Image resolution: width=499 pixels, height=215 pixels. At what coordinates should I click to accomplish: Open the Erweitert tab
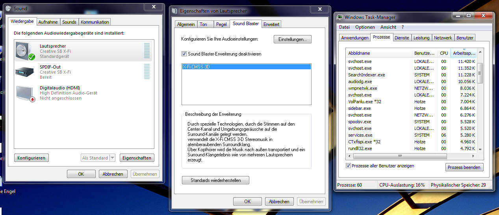[x=271, y=24]
